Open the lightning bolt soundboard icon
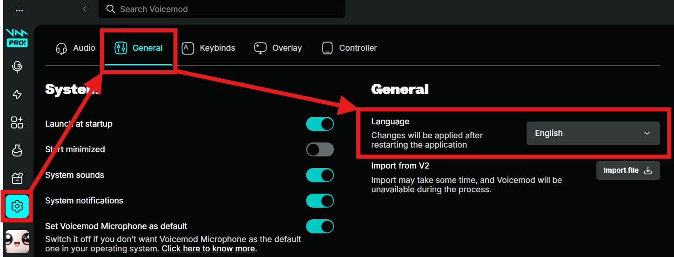This screenshot has width=674, height=257. [x=17, y=95]
